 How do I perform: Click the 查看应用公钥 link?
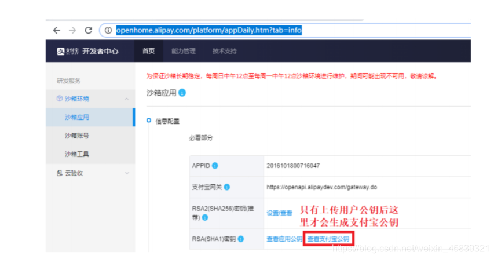pos(284,239)
